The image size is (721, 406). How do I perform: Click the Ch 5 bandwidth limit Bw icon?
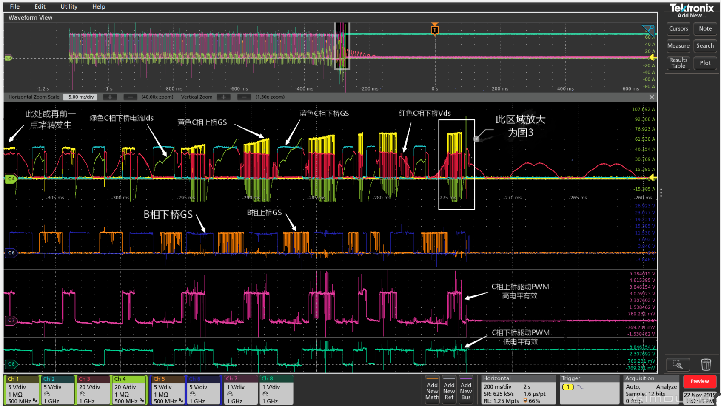(181, 401)
